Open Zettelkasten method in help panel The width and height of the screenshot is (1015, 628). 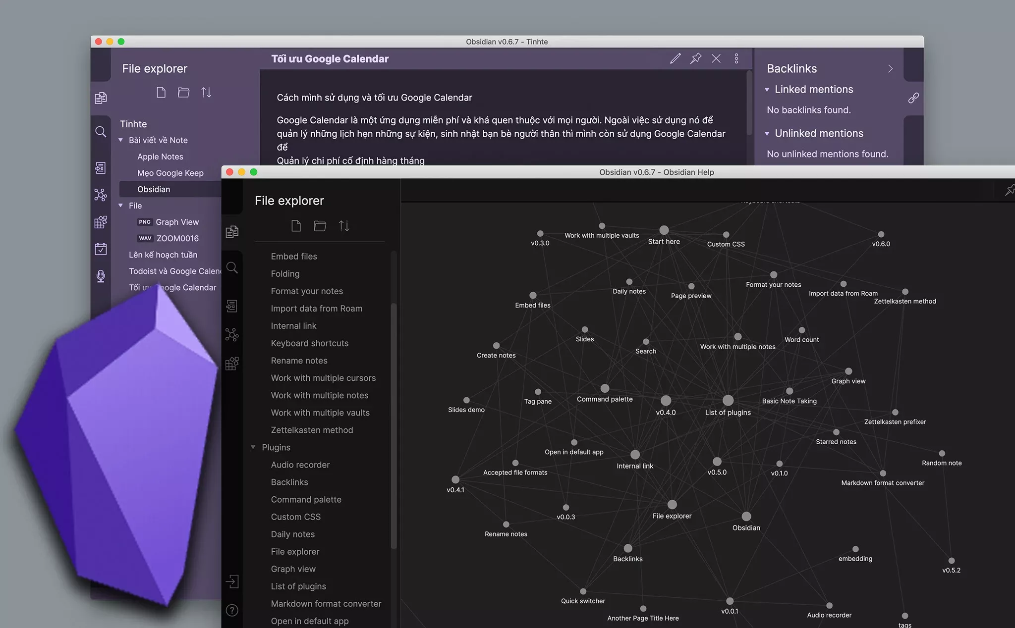tap(312, 429)
